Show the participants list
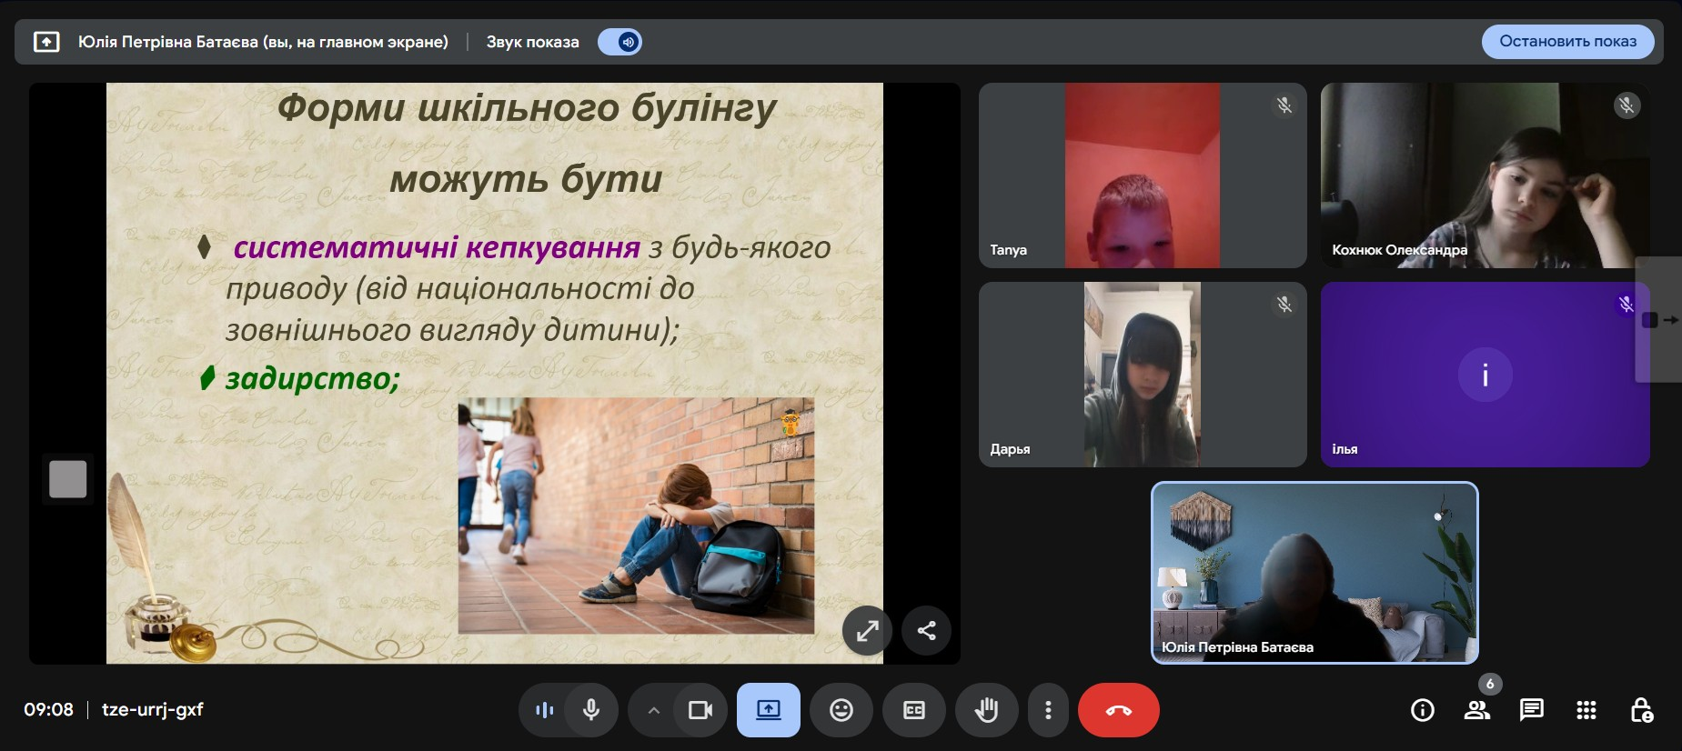This screenshot has width=1682, height=751. coord(1476,710)
